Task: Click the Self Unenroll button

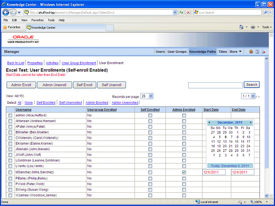Action: (112, 85)
